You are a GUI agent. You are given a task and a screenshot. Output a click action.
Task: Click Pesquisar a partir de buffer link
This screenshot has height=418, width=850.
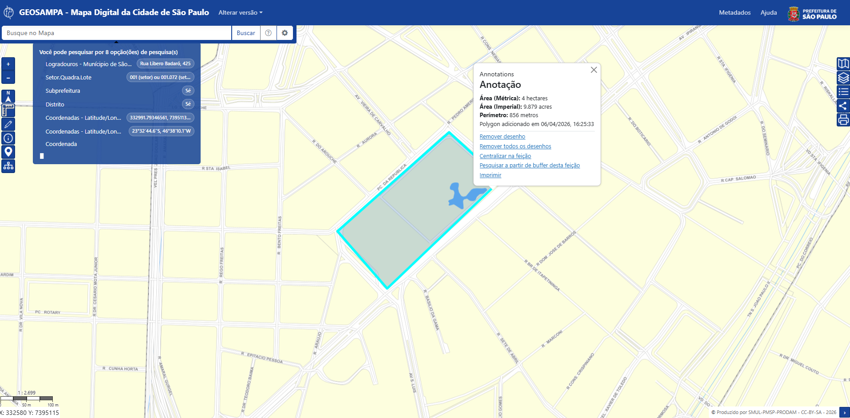tap(530, 166)
